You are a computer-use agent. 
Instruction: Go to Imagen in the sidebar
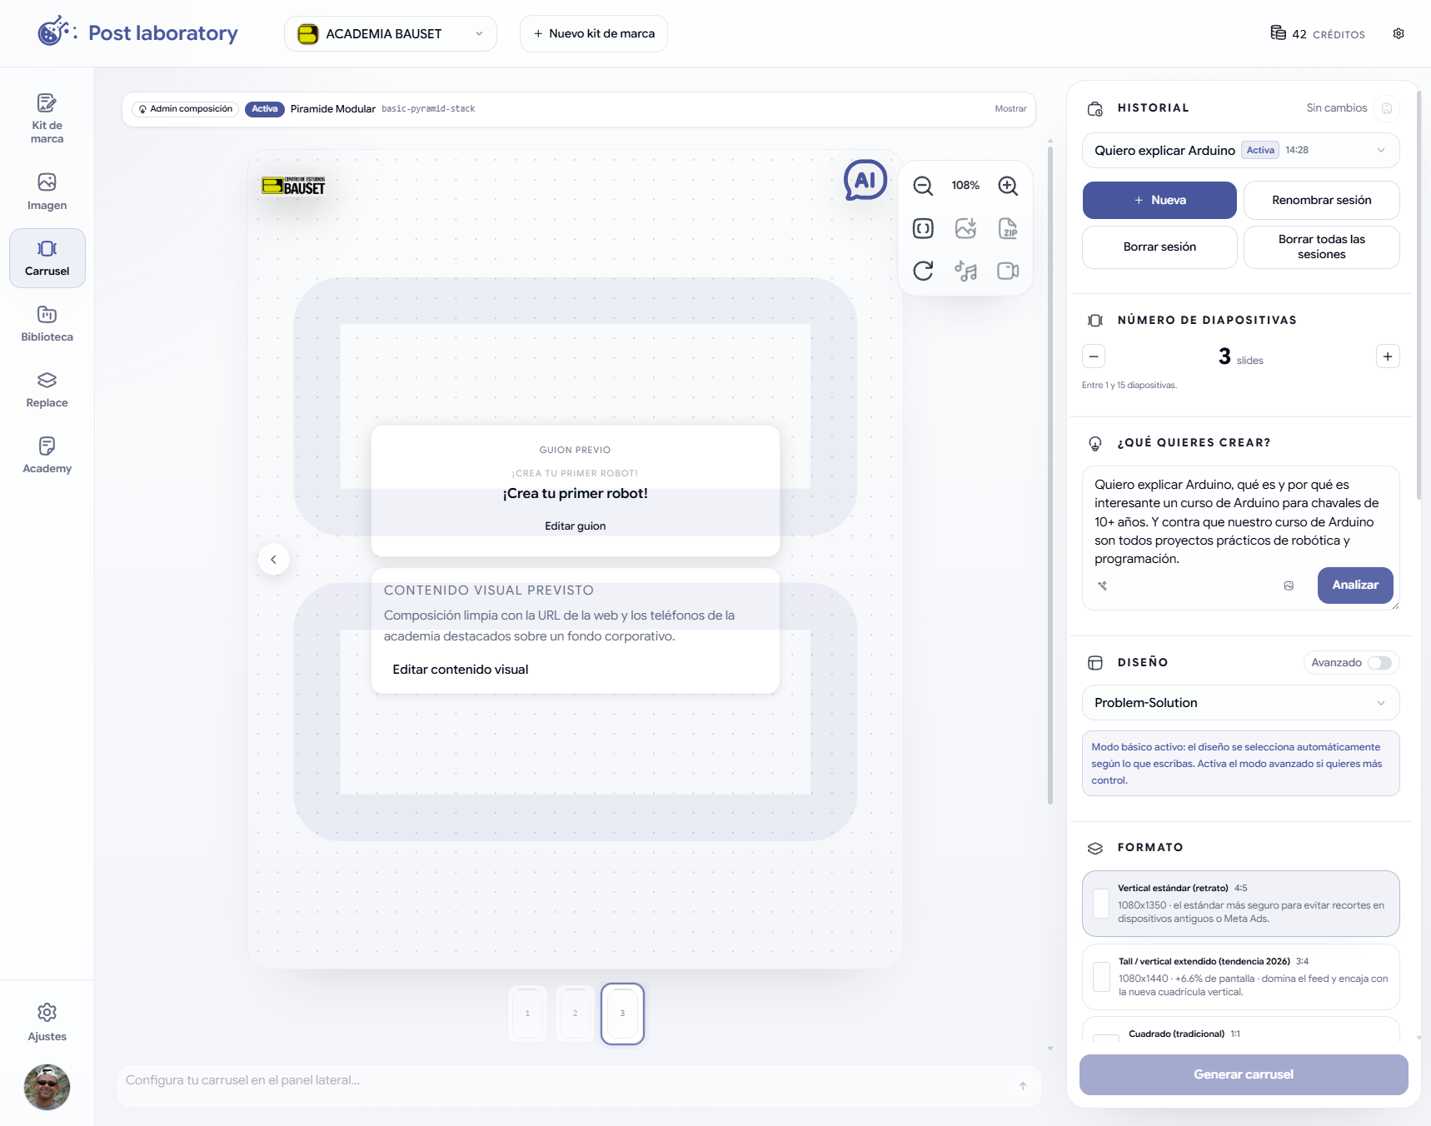point(47,192)
